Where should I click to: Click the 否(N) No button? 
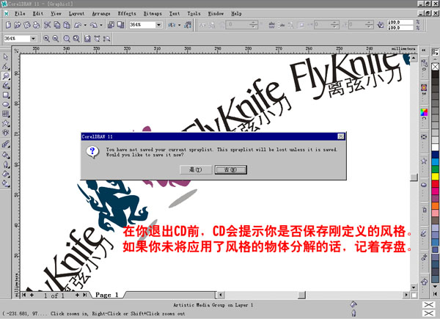point(231,169)
